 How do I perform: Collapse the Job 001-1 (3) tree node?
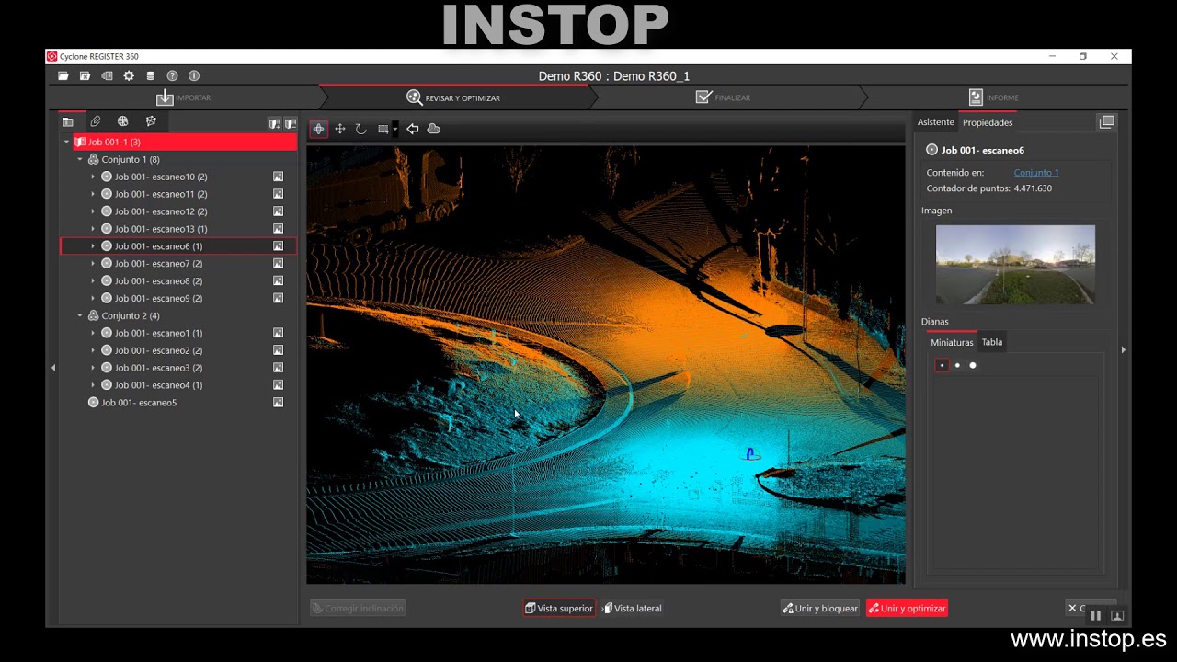pos(67,143)
